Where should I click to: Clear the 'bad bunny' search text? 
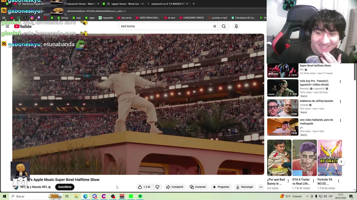215,26
